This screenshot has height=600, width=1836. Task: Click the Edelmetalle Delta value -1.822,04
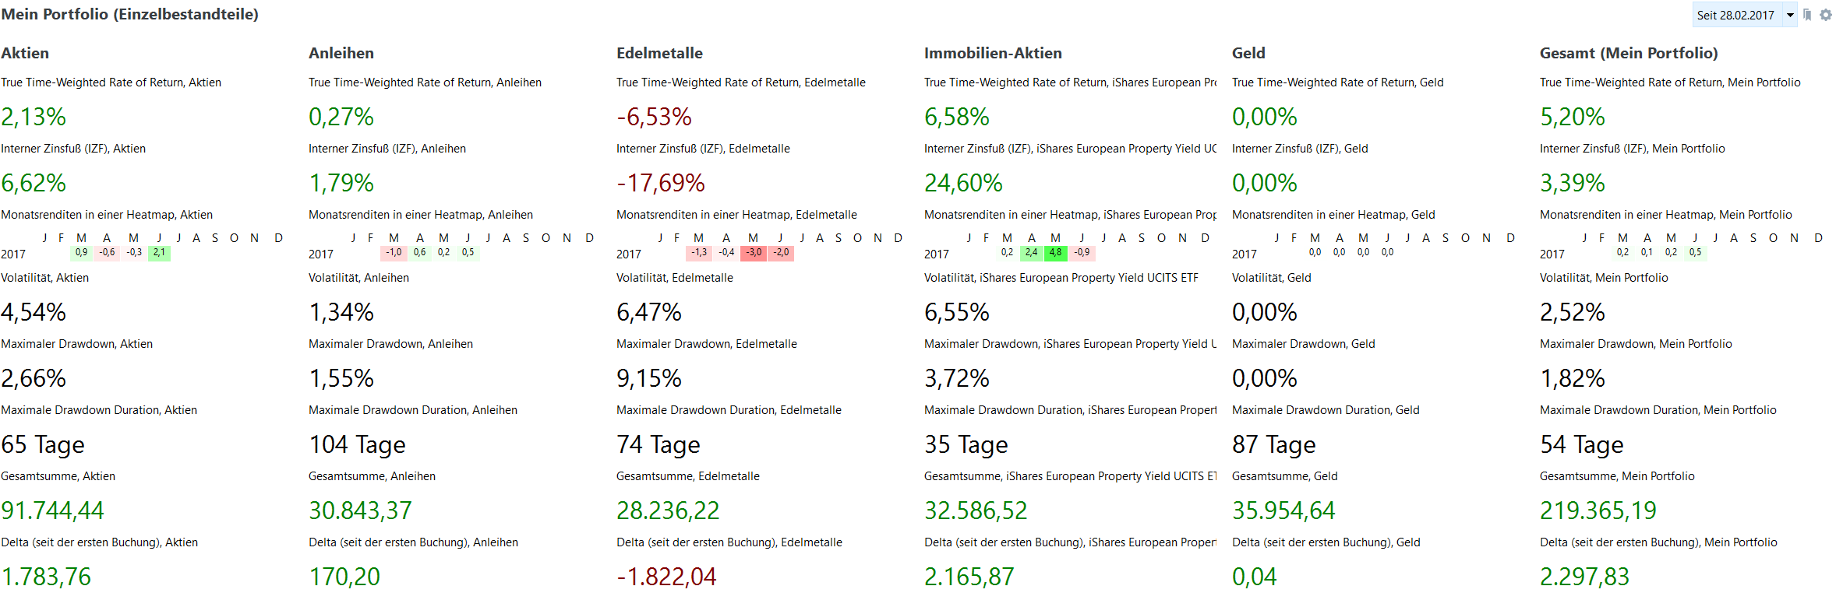coord(666,577)
